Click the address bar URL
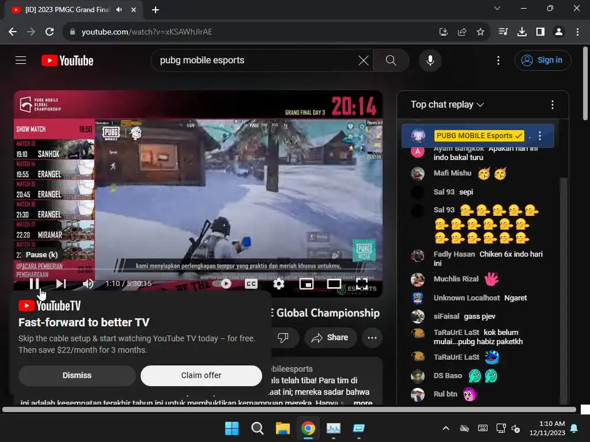 pyautogui.click(x=147, y=32)
